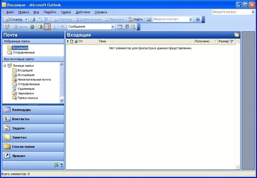Click the blue Help question mark icon
This screenshot has height=178, width=257.
coord(198,20)
